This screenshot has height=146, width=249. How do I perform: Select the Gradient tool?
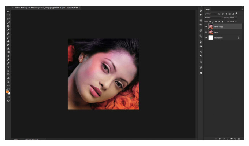click(8, 52)
